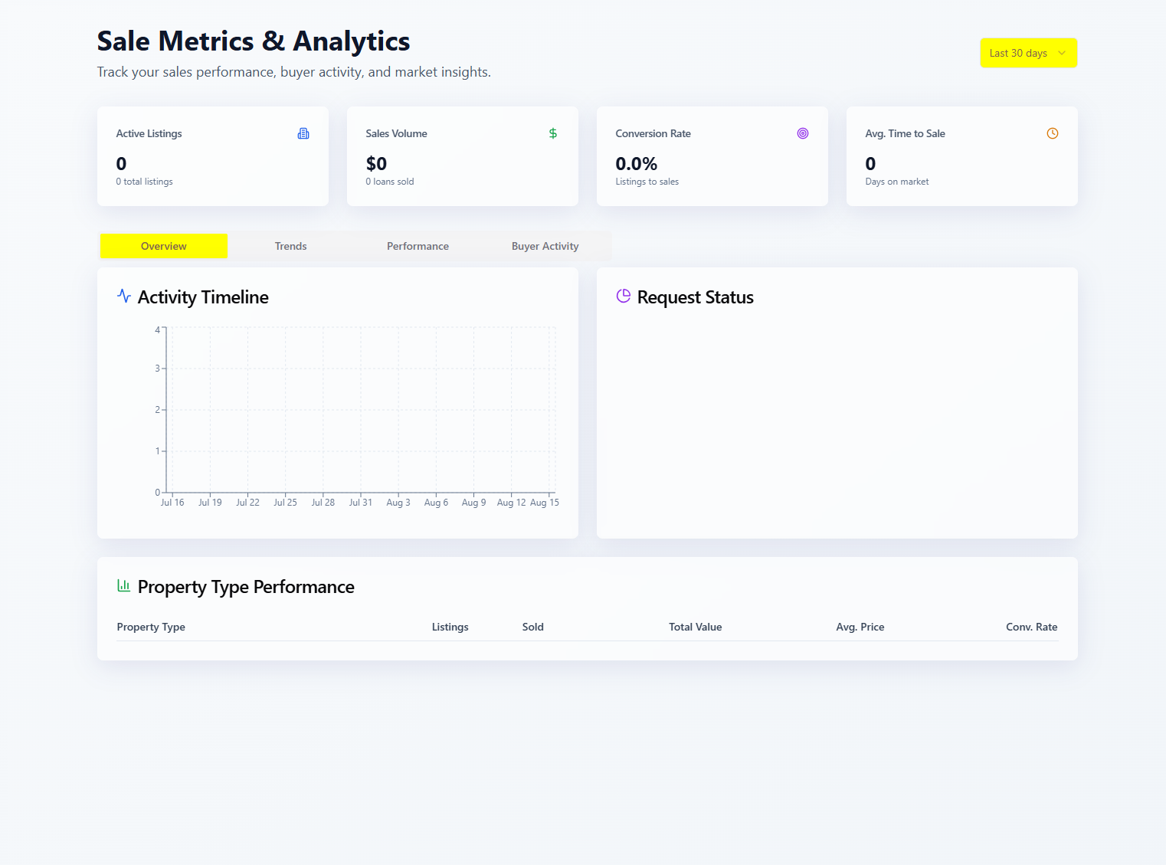Click the chevron arrow in date range selector
Screen dimensions: 1166x865
[x=1062, y=53]
